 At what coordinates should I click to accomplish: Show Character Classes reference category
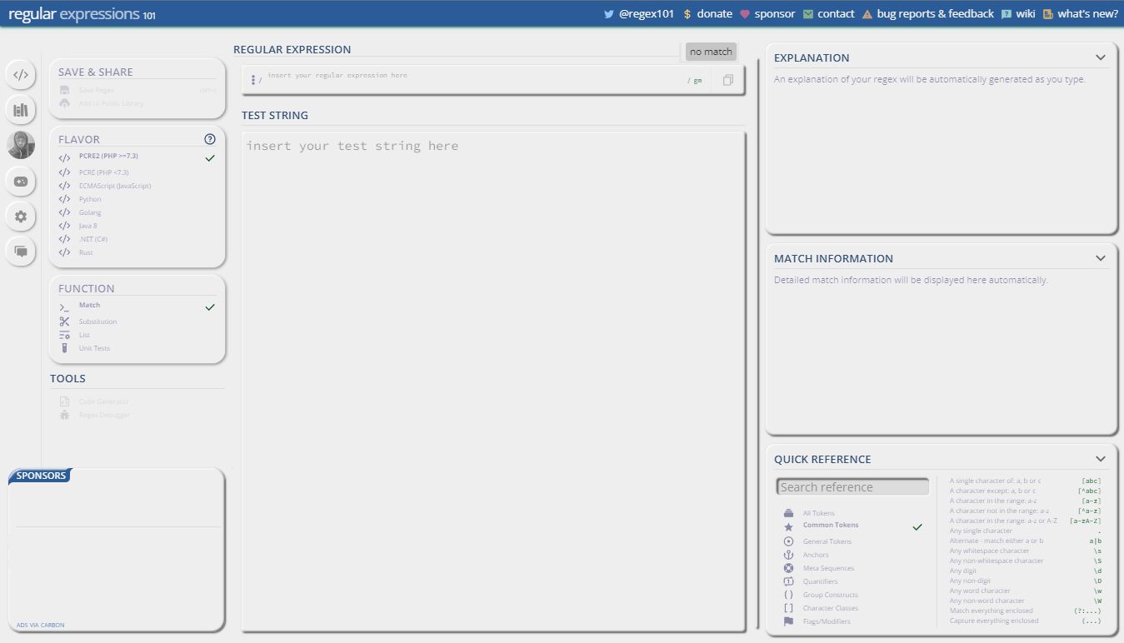853,608
